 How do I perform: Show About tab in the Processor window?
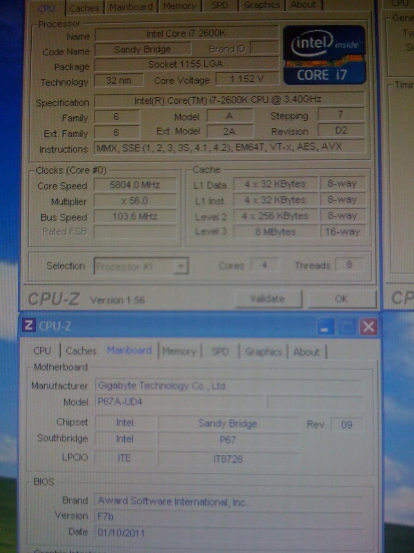tap(304, 6)
